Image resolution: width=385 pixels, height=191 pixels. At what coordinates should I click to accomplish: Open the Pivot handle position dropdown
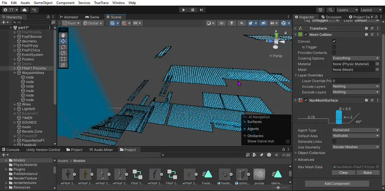(x=71, y=23)
